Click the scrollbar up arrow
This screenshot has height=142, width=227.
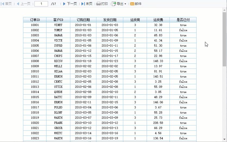click(x=224, y=10)
